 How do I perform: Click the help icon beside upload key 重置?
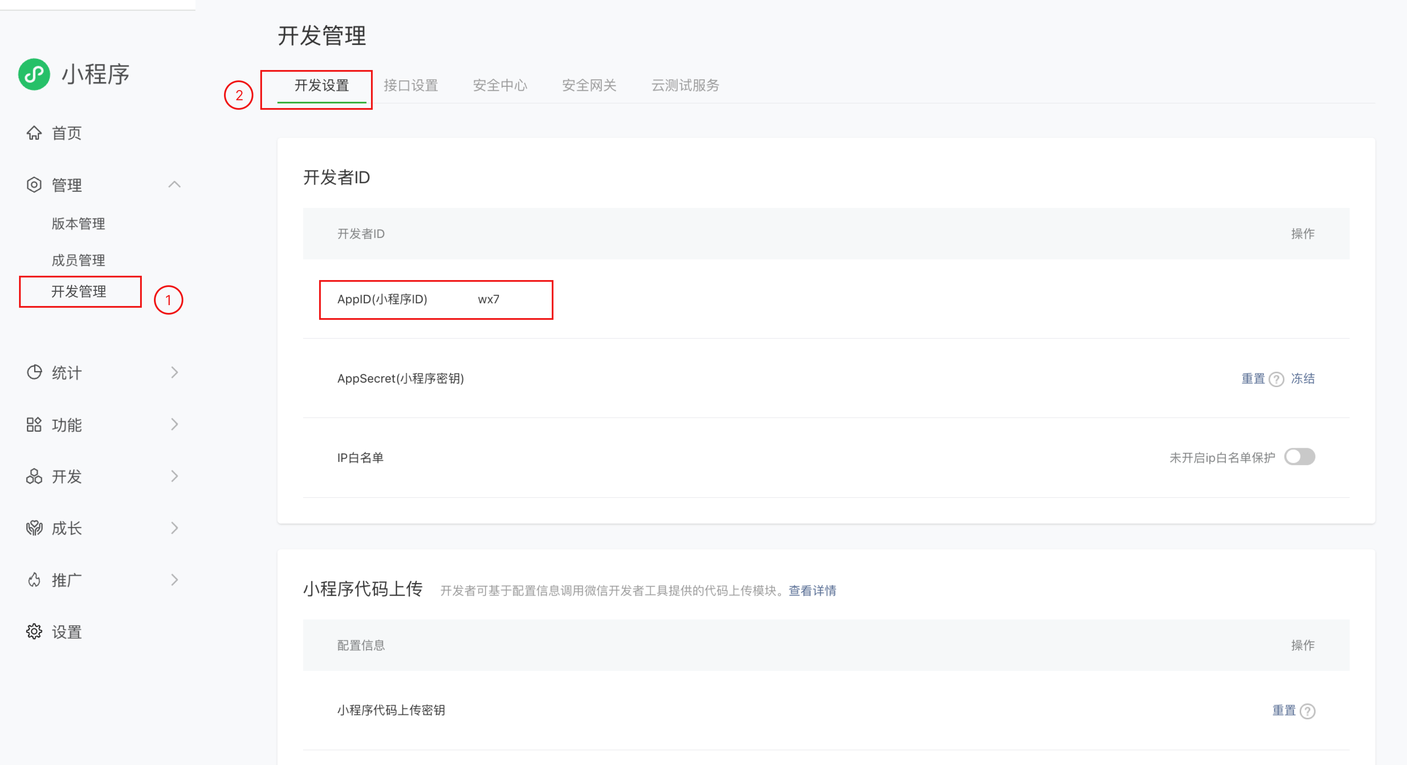point(1308,711)
